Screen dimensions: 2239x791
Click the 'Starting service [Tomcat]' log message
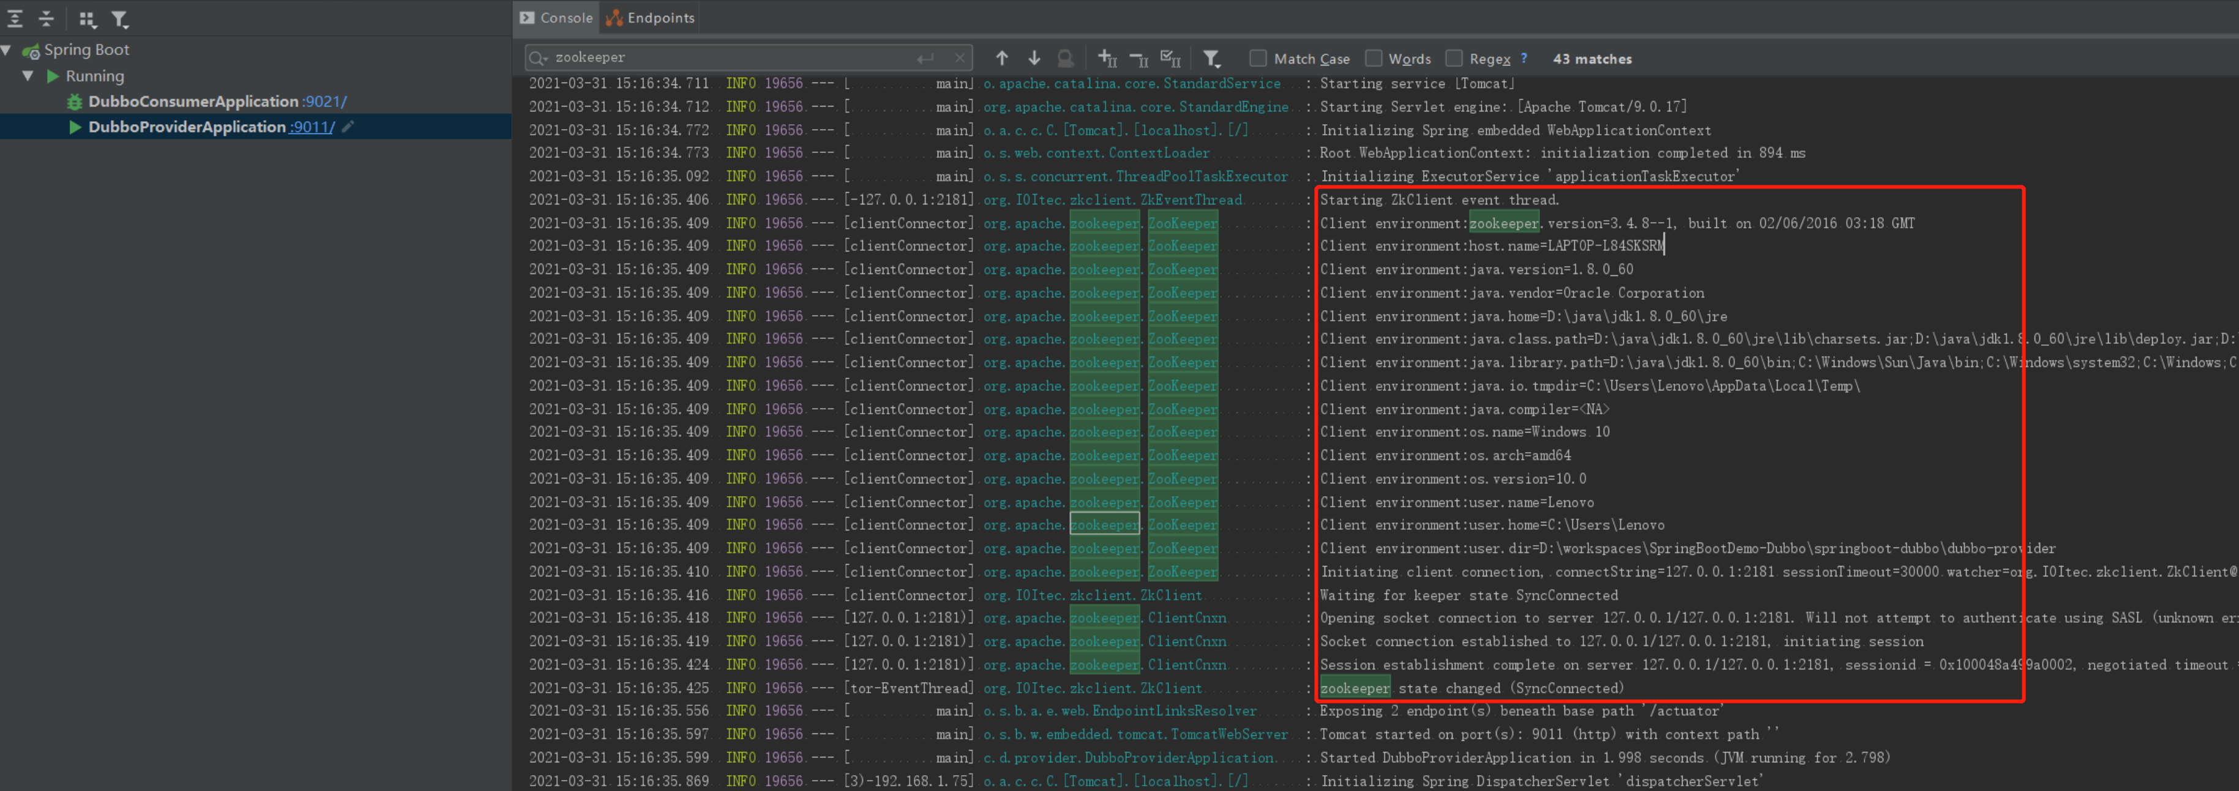[1418, 83]
